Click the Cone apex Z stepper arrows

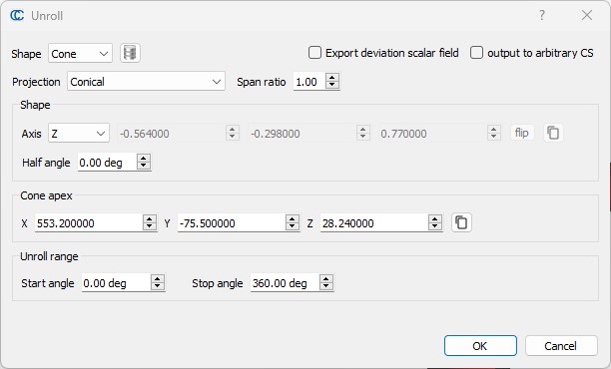tap(435, 223)
